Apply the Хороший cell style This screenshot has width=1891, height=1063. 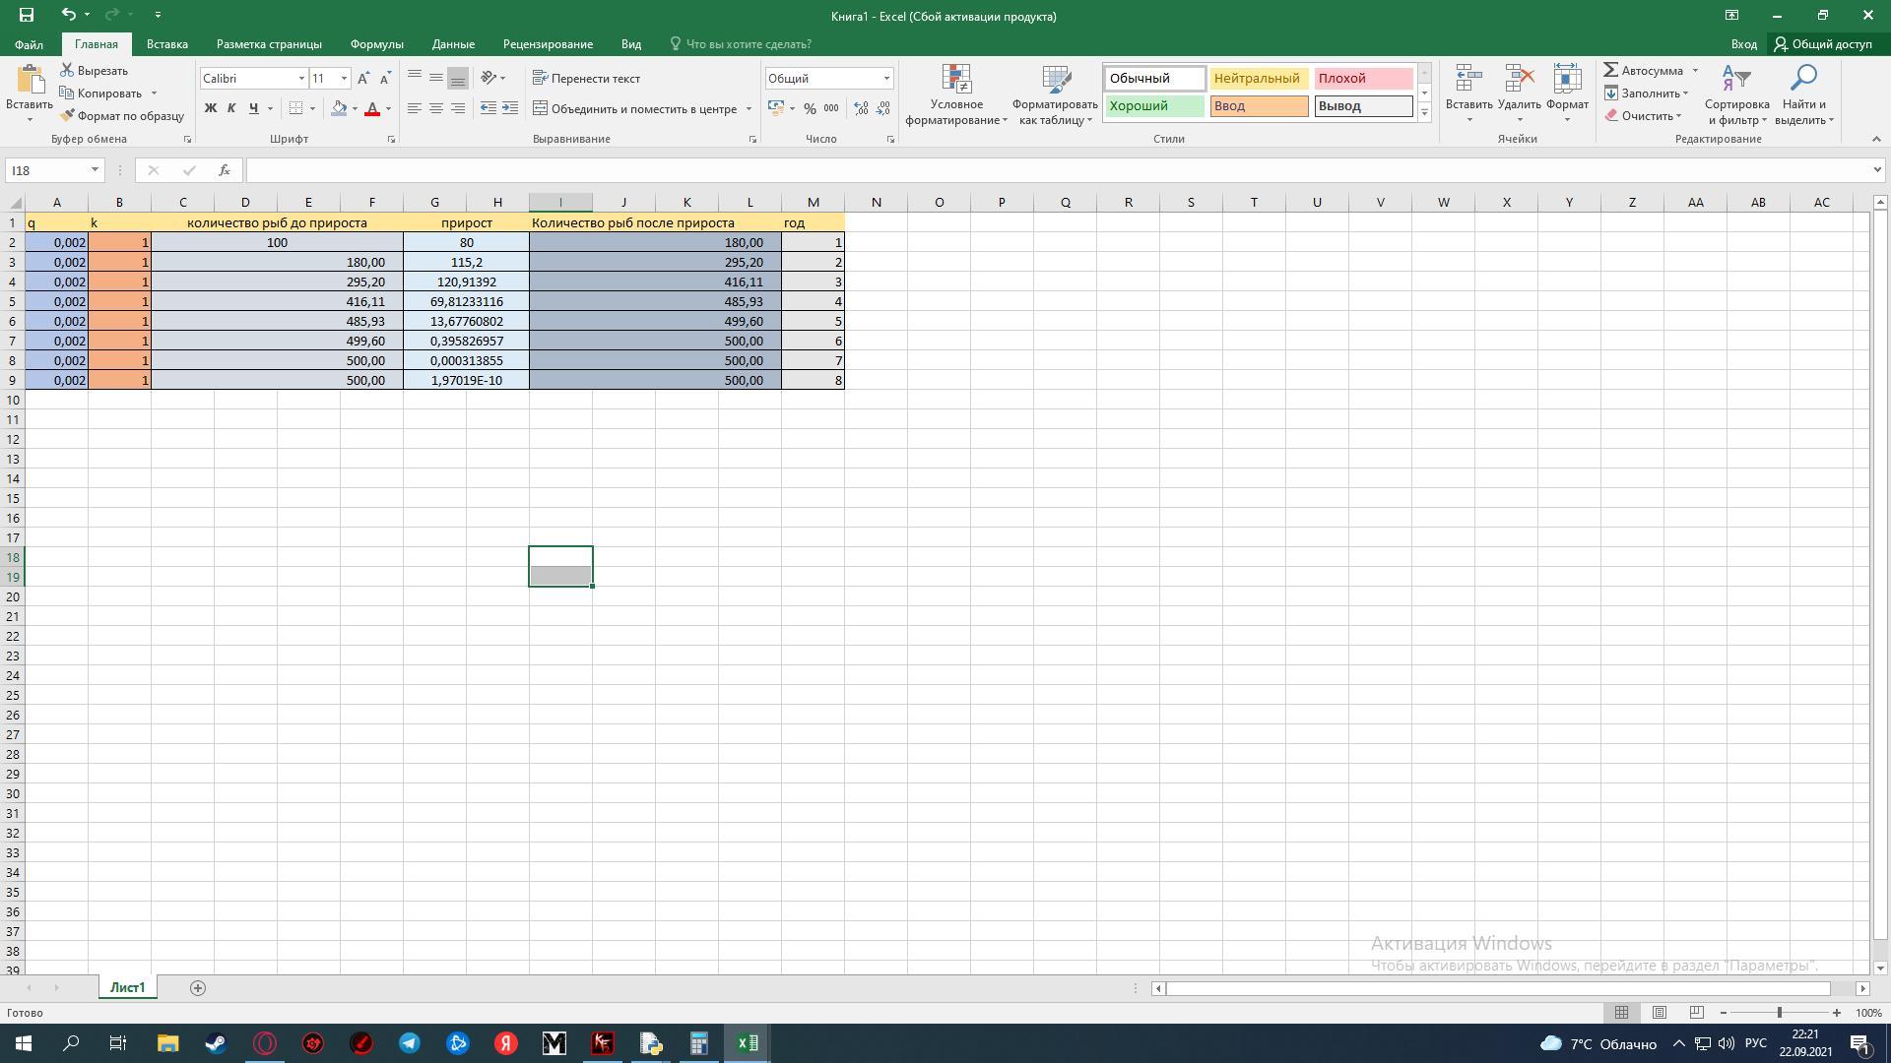[1153, 105]
